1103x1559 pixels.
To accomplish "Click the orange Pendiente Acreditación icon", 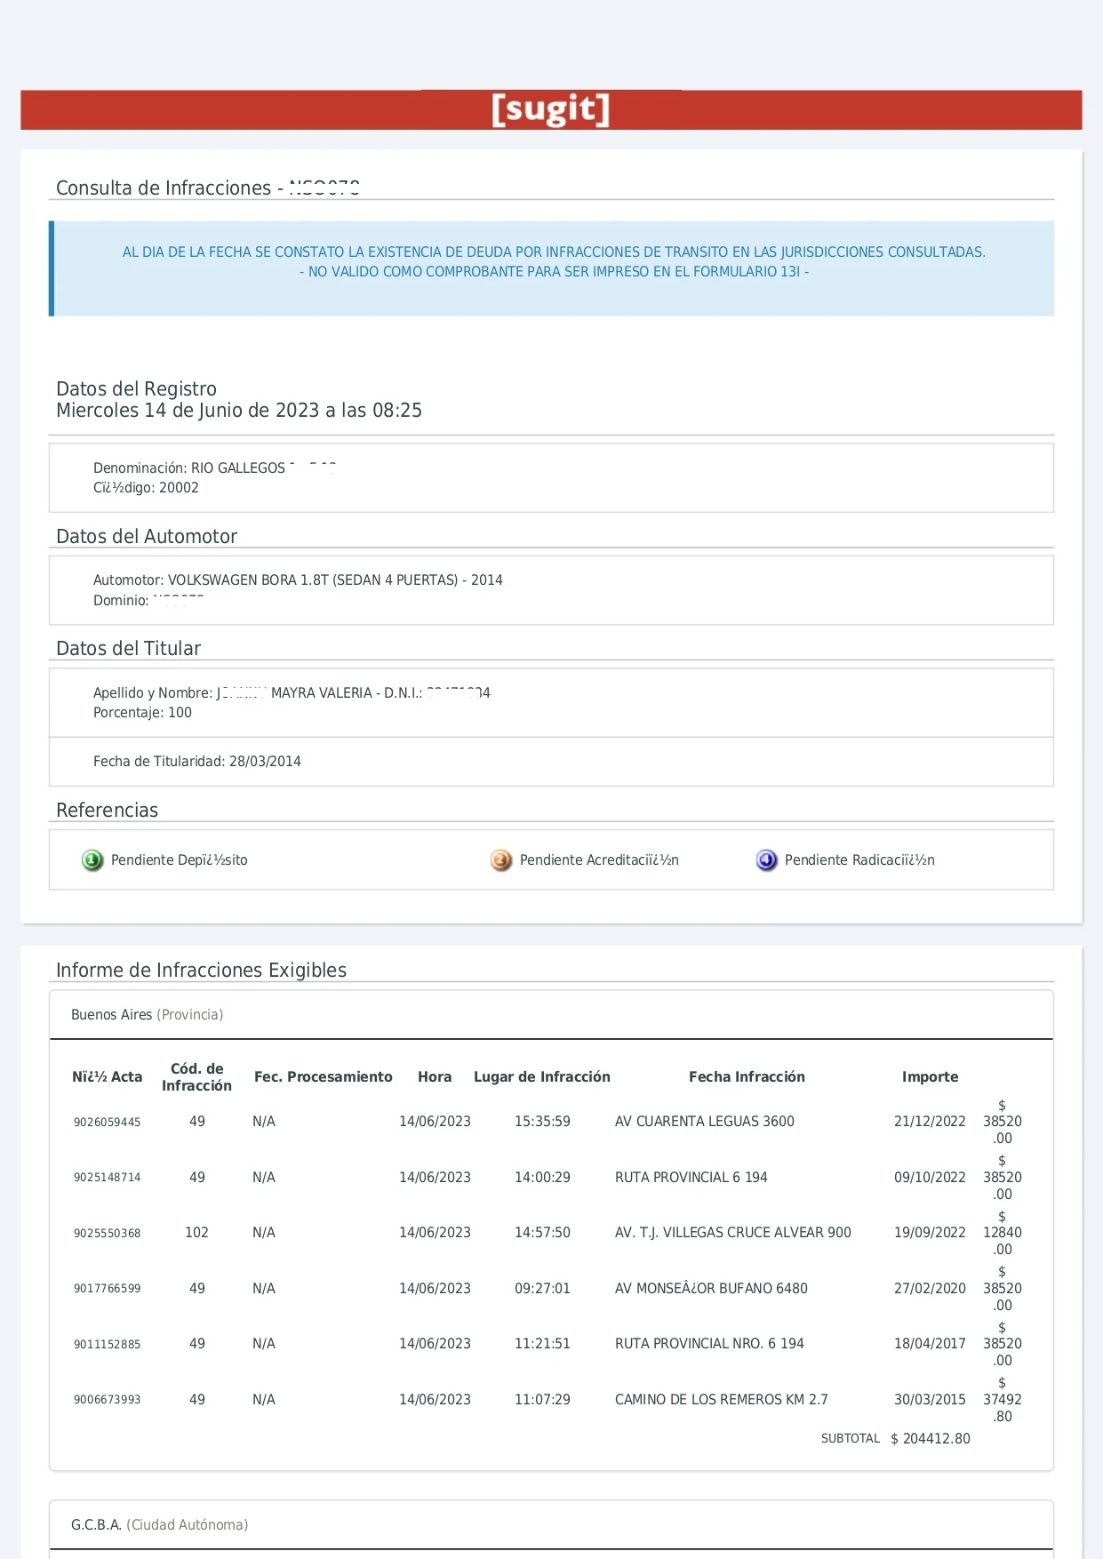I will pos(501,860).
